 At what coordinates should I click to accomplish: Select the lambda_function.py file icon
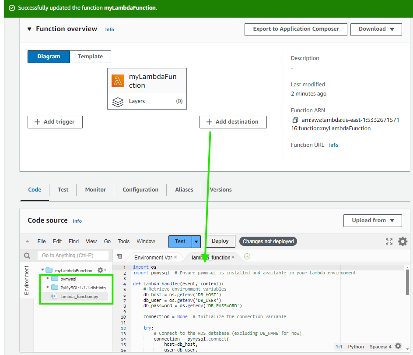coord(54,296)
